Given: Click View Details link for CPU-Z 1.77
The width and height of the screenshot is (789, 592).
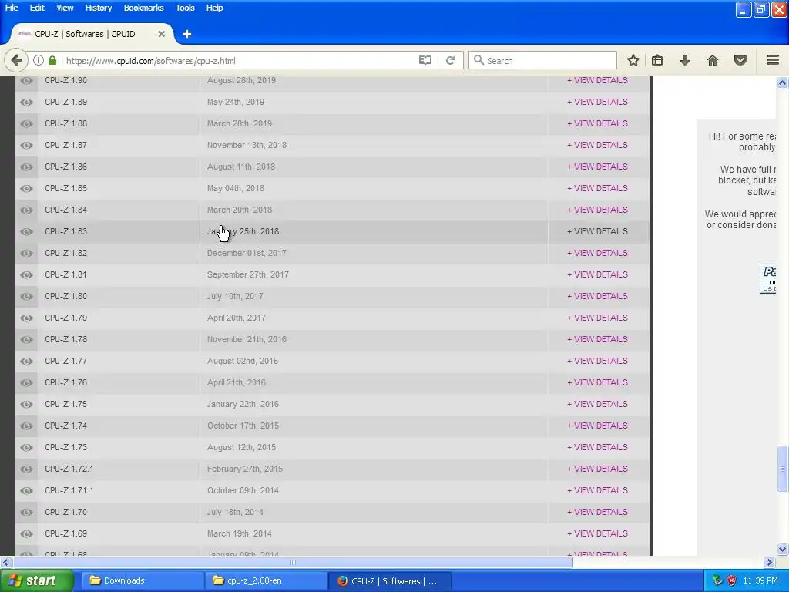Looking at the screenshot, I should [x=597, y=361].
